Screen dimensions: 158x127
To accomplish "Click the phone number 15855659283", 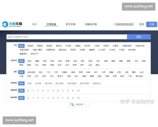I will (x=124, y=24).
